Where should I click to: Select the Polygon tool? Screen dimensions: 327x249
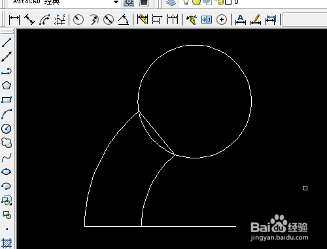7,85
